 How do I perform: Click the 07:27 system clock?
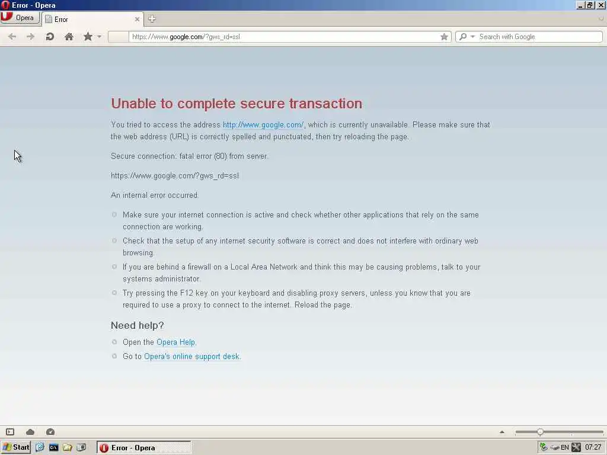tap(593, 448)
